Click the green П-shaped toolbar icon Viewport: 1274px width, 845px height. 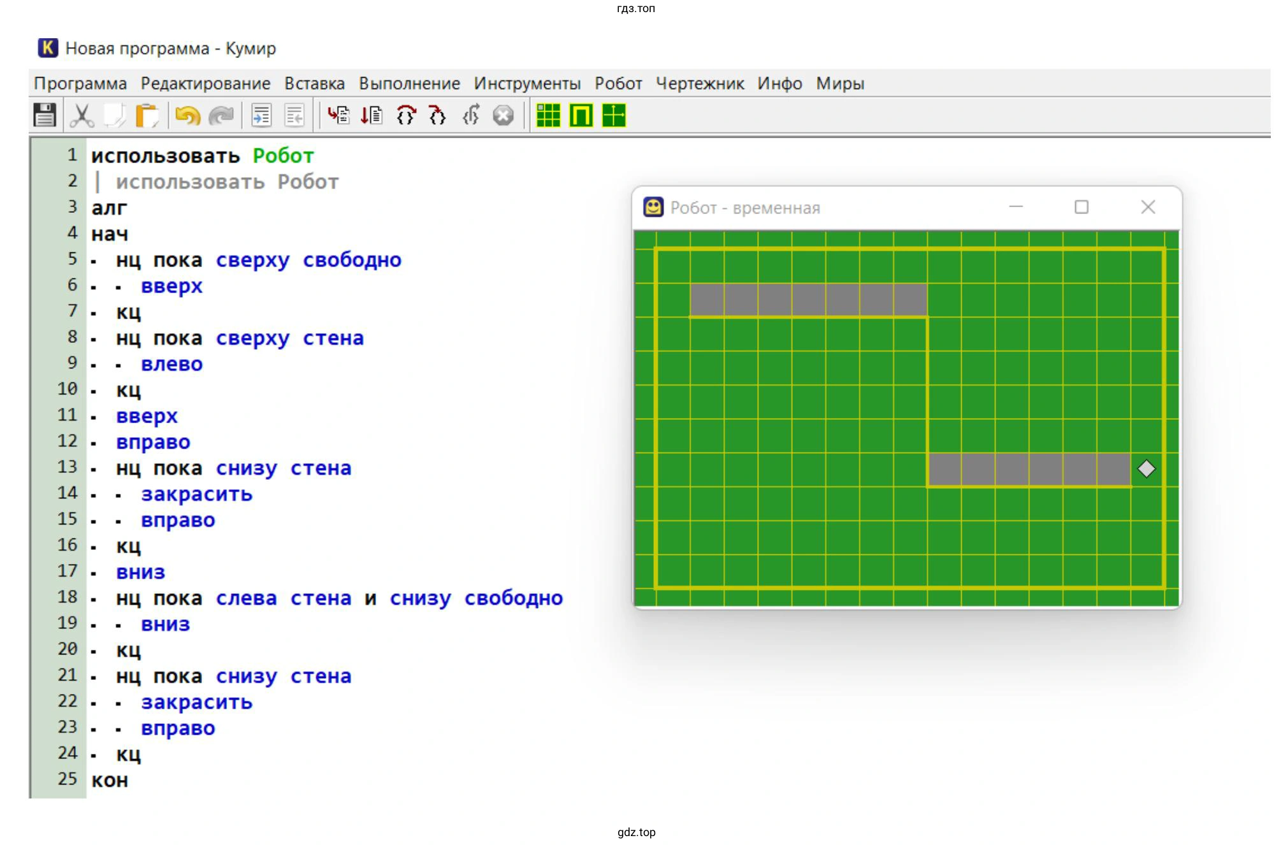[x=581, y=115]
